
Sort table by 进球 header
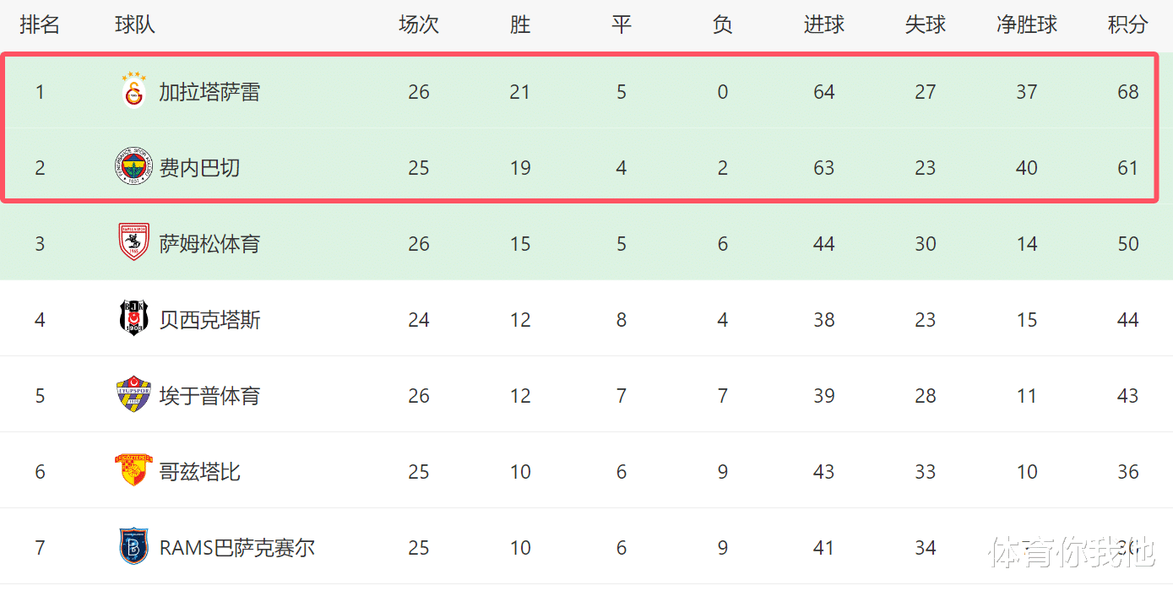coord(823,25)
